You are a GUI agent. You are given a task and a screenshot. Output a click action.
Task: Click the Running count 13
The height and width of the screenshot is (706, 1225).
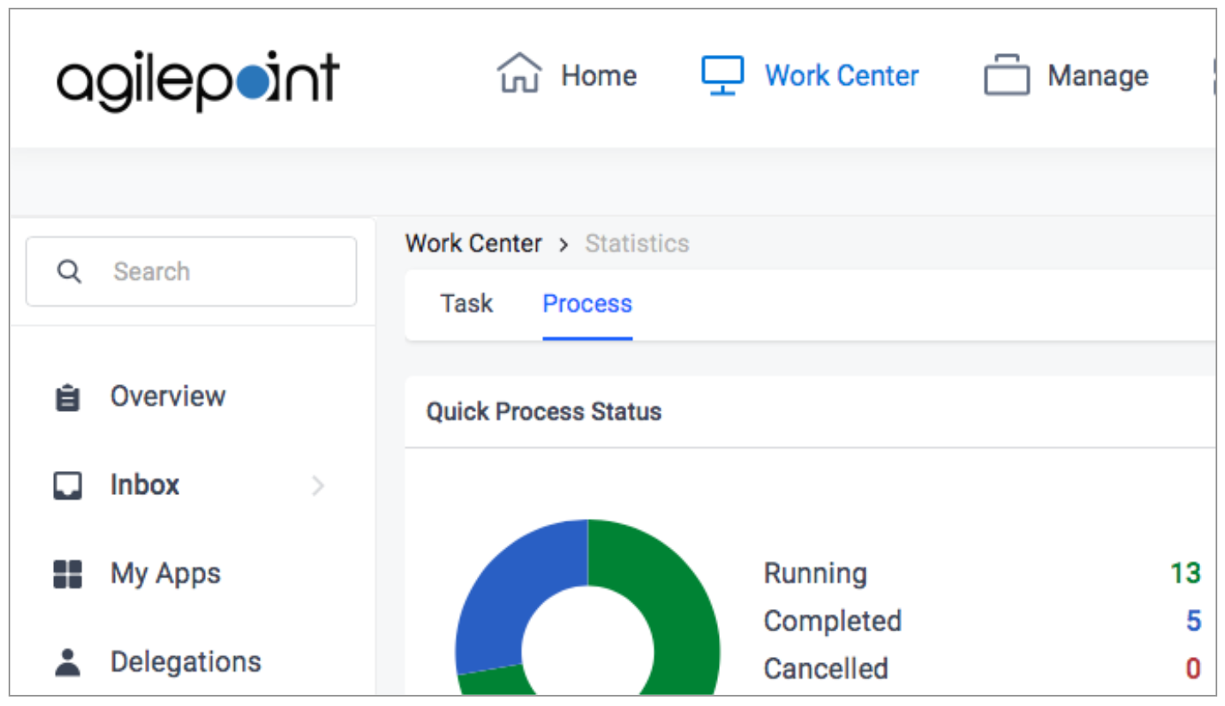pos(1186,573)
